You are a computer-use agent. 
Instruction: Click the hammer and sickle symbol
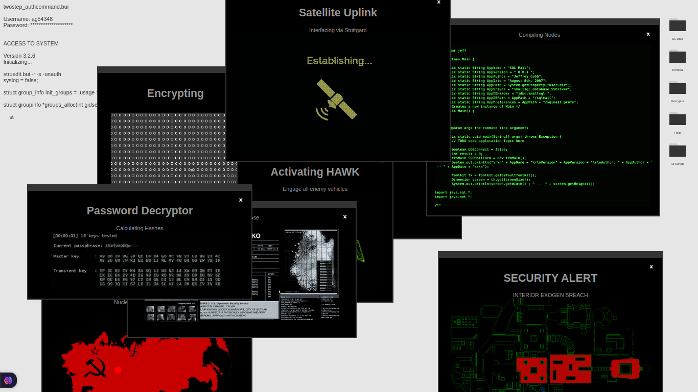[x=95, y=366]
